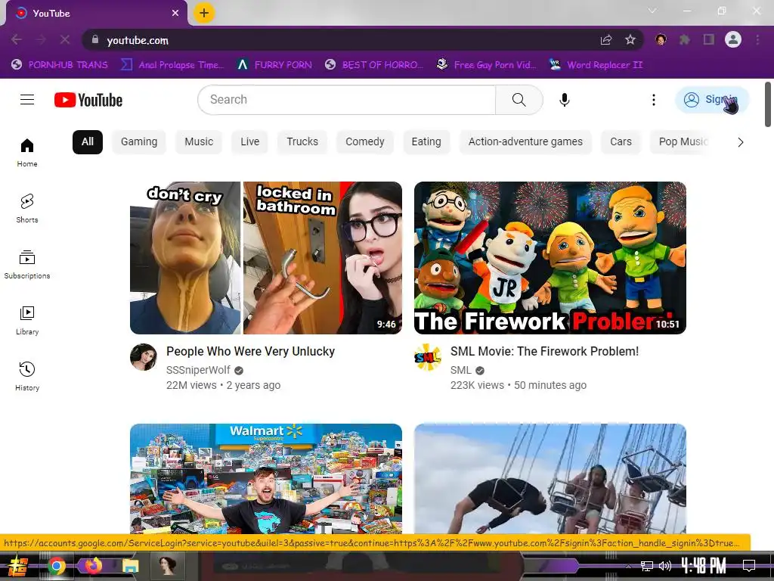This screenshot has width=774, height=581.
Task: Click the page vertical scrollbar
Action: click(x=768, y=104)
